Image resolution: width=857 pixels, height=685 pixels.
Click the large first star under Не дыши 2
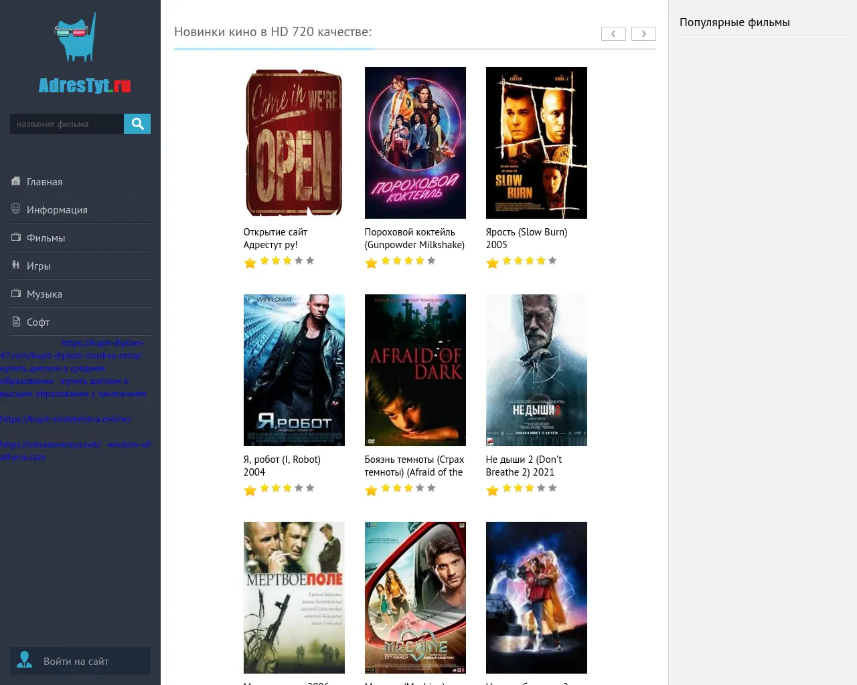tap(493, 490)
